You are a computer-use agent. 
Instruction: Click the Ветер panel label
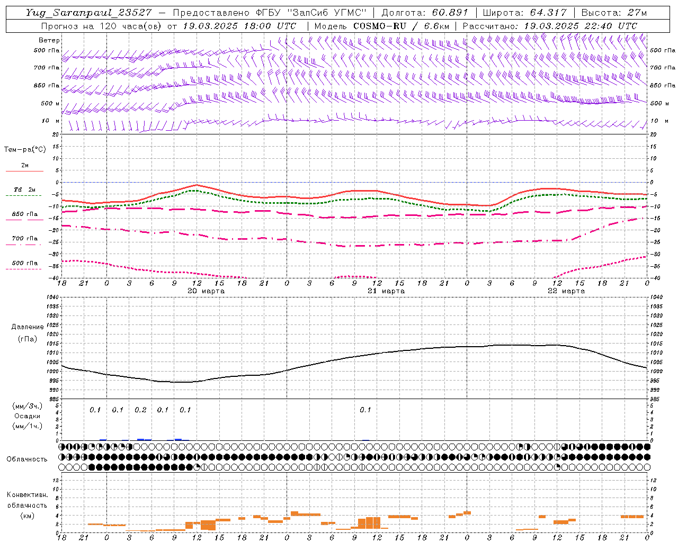49,40
